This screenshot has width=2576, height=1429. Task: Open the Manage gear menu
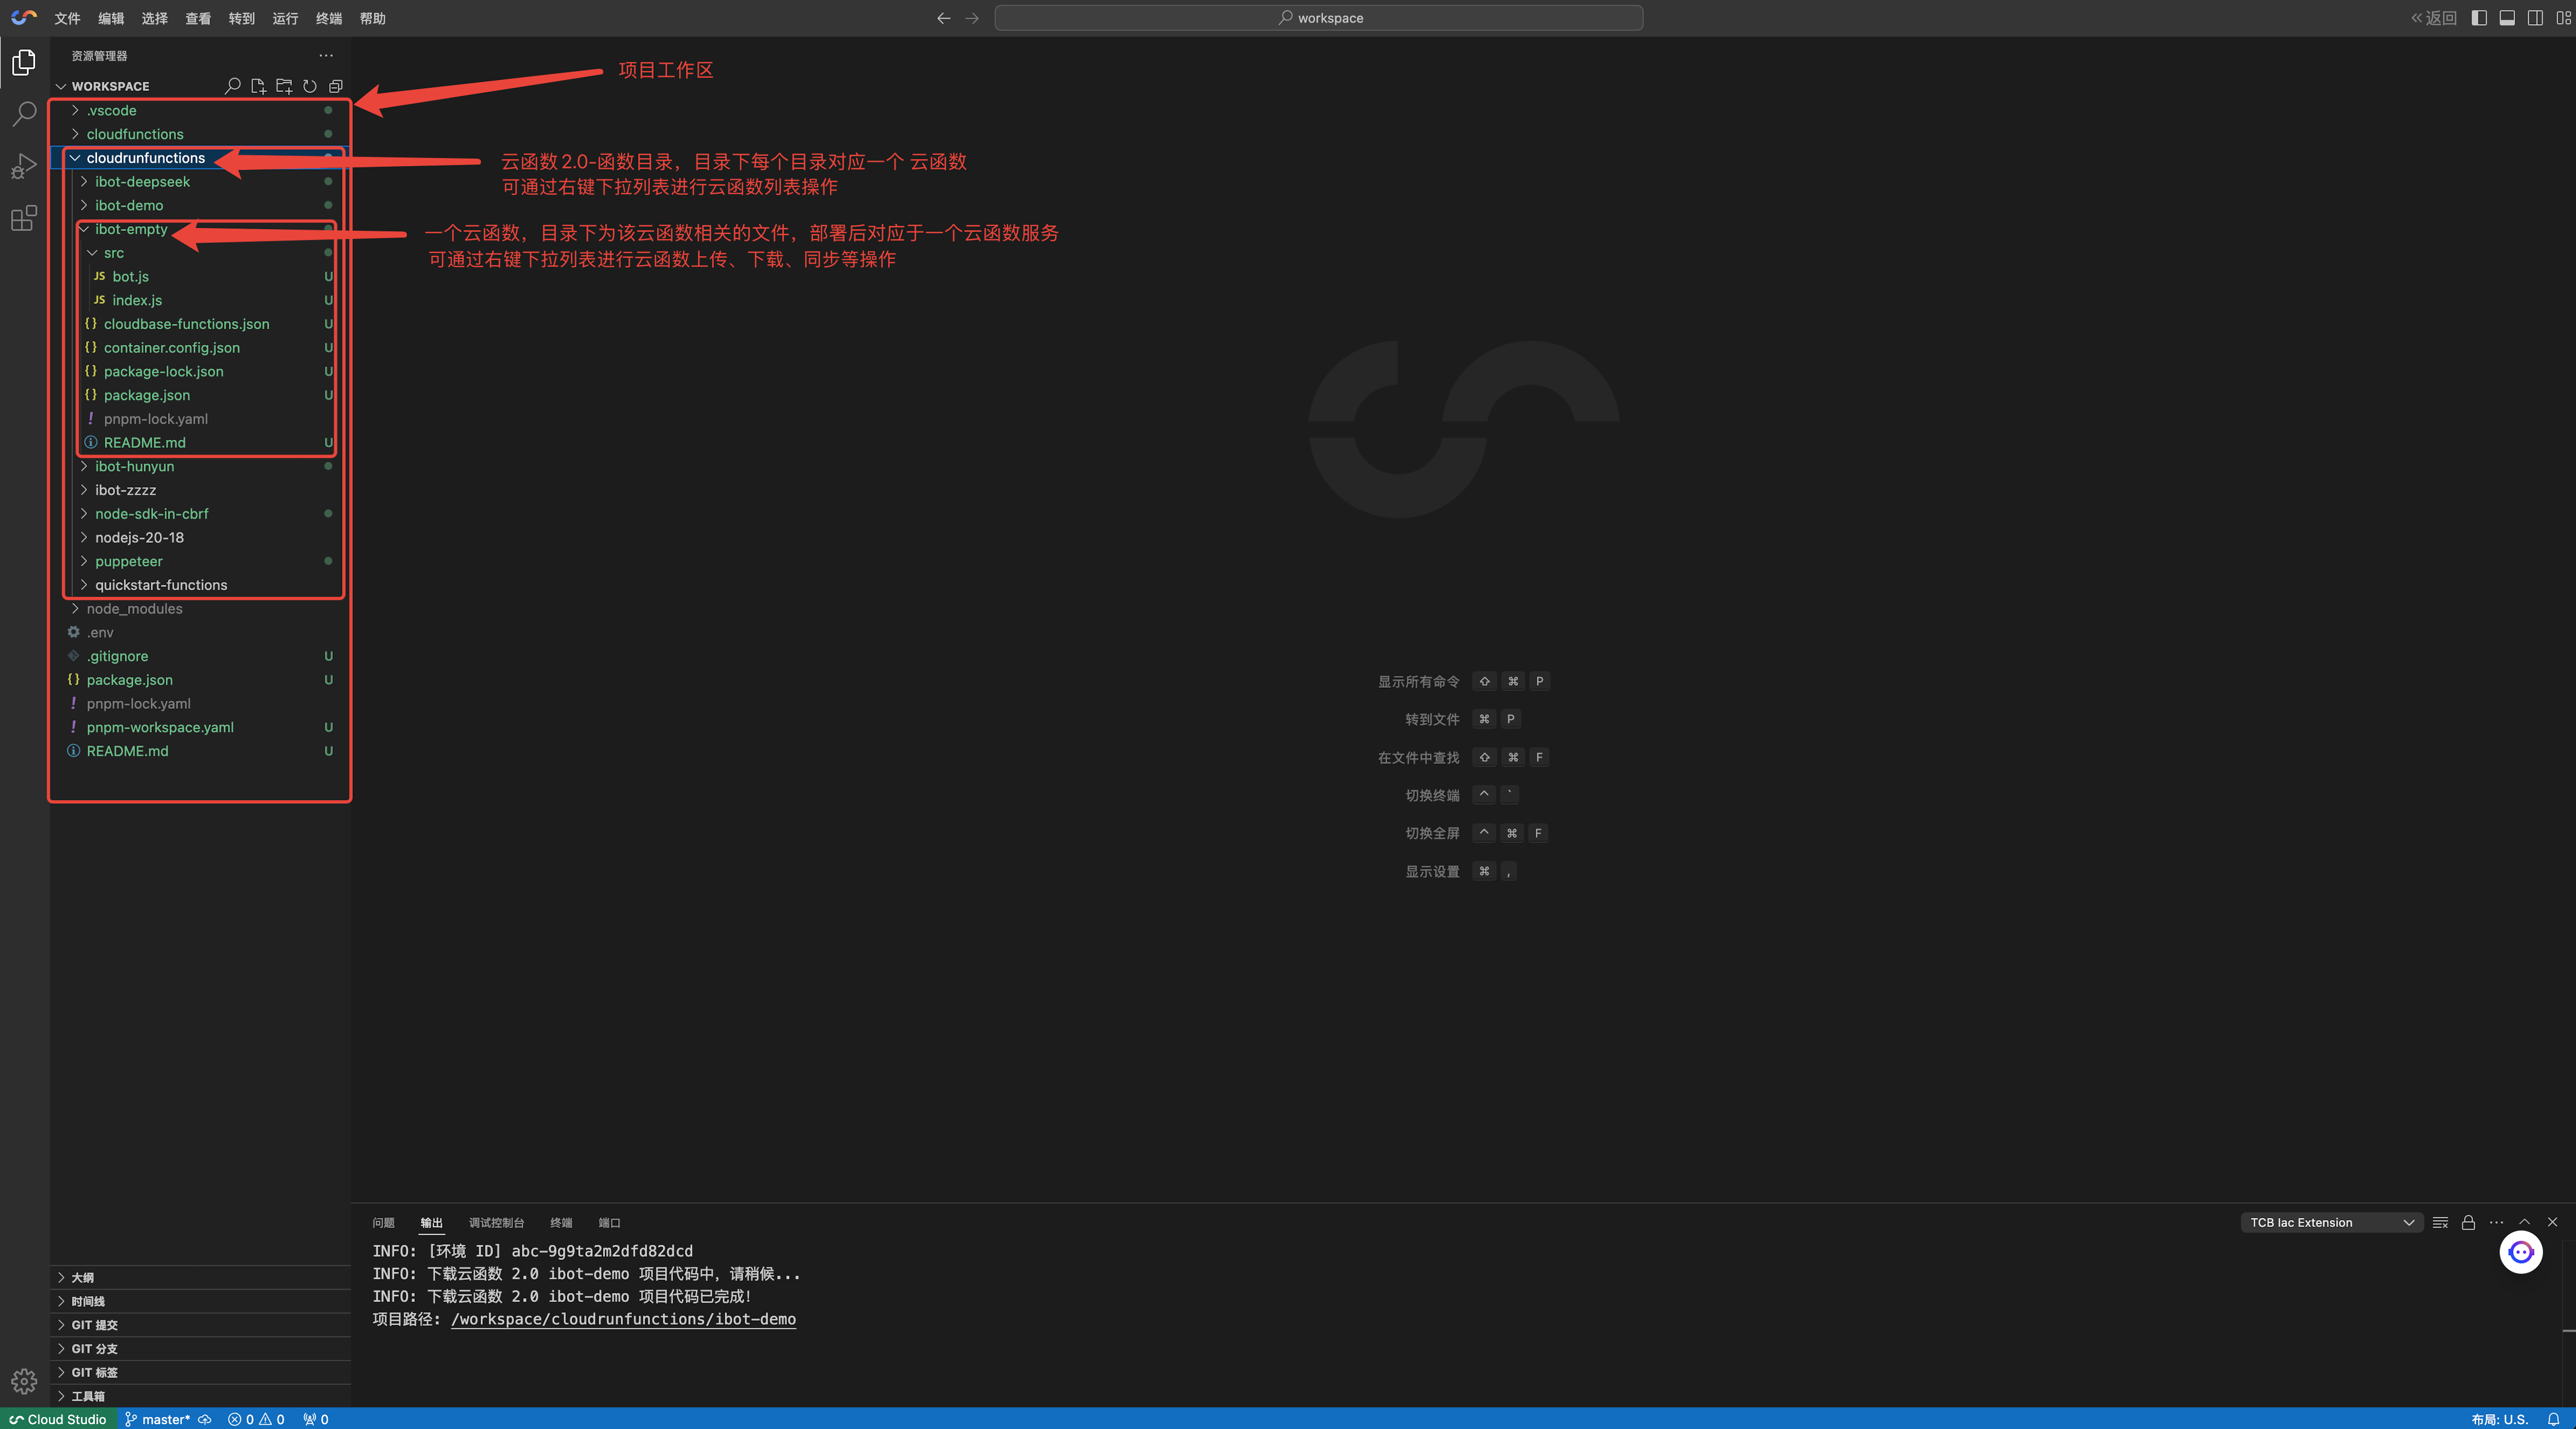[24, 1382]
